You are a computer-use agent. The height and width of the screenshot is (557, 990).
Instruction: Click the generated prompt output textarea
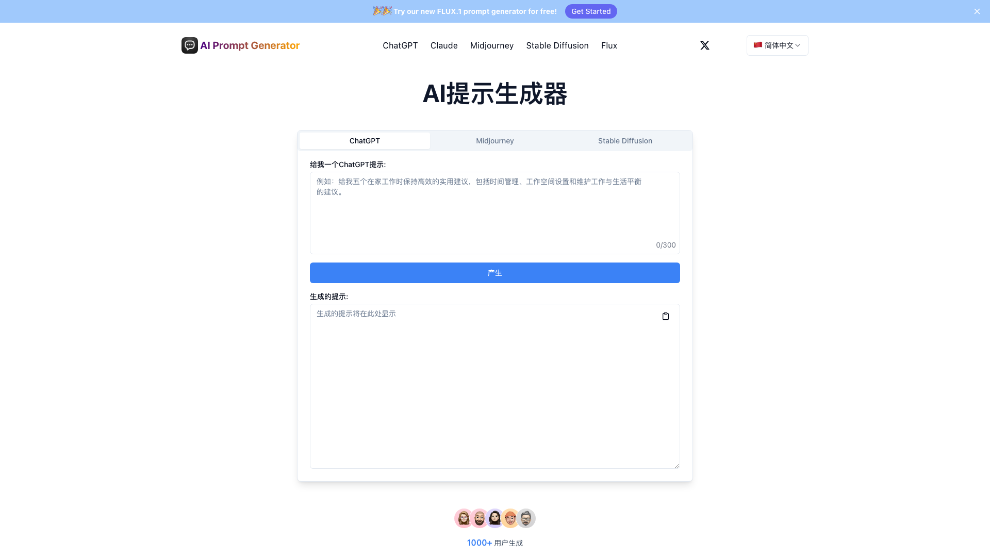click(x=495, y=386)
